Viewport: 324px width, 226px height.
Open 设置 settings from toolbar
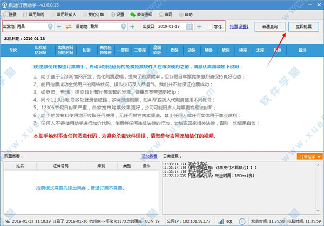[x=117, y=14]
